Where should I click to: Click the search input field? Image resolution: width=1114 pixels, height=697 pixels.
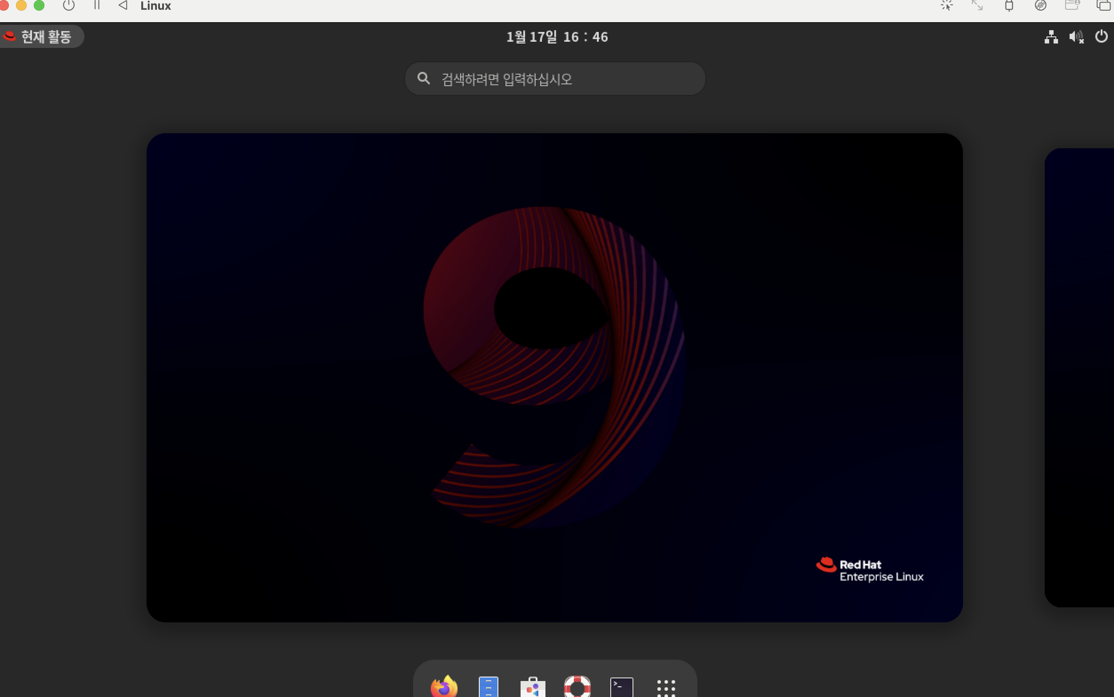coord(555,79)
